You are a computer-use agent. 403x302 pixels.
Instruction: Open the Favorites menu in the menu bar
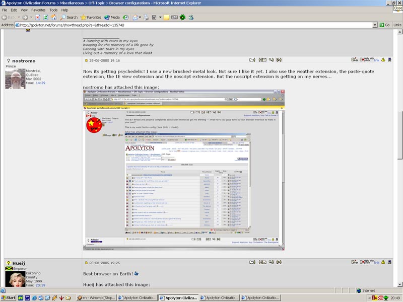(x=38, y=10)
